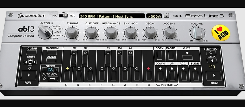This screenshot has height=107, width=245.
Task: Click the DECAY knob
Action: coord(150,33)
